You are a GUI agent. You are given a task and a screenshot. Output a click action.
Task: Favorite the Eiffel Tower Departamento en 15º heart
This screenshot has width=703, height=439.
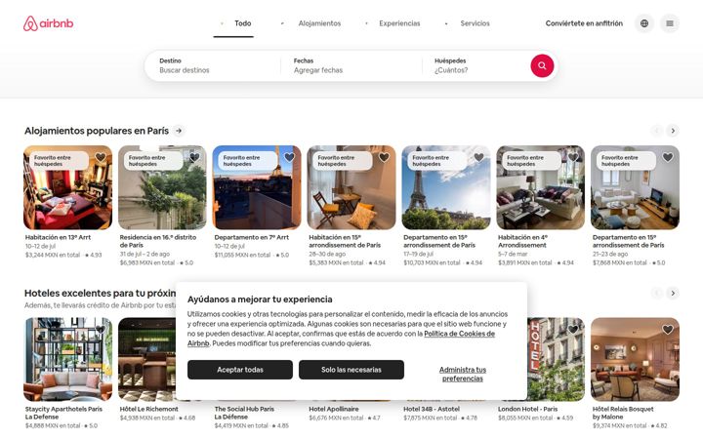click(x=478, y=157)
